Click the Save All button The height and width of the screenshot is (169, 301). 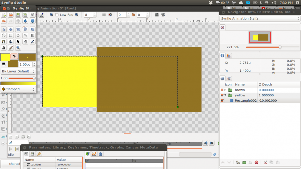pos(32,15)
